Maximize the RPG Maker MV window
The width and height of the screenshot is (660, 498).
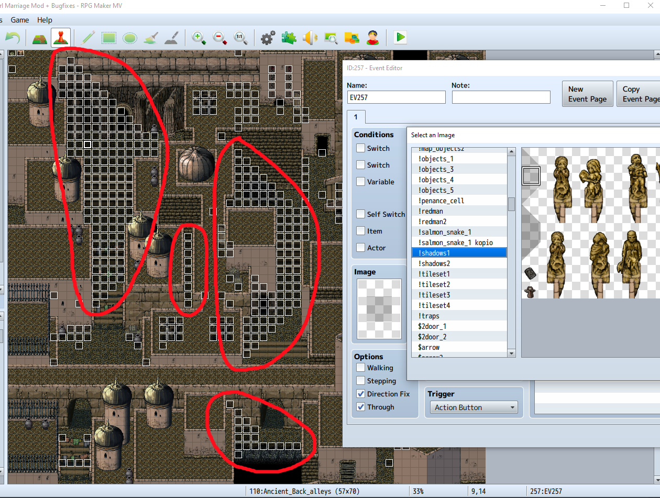point(626,6)
